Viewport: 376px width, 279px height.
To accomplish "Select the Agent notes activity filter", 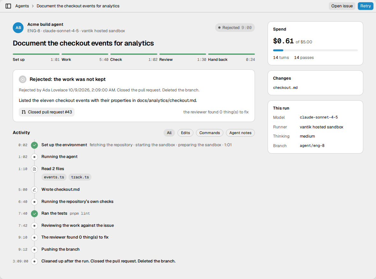I will 240,133.
